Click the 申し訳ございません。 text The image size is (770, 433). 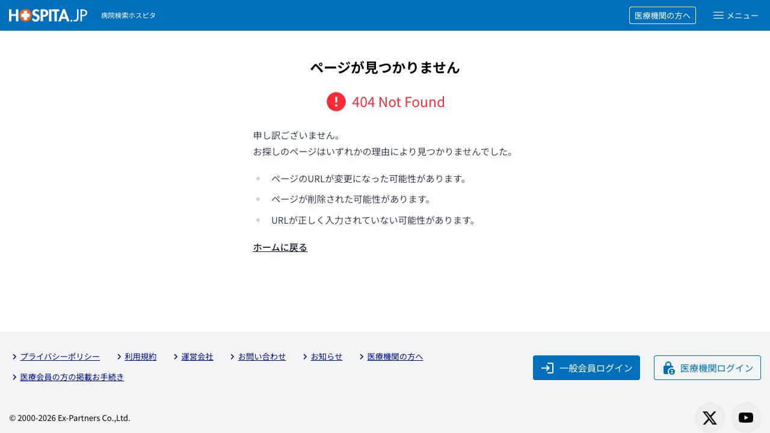pos(297,135)
